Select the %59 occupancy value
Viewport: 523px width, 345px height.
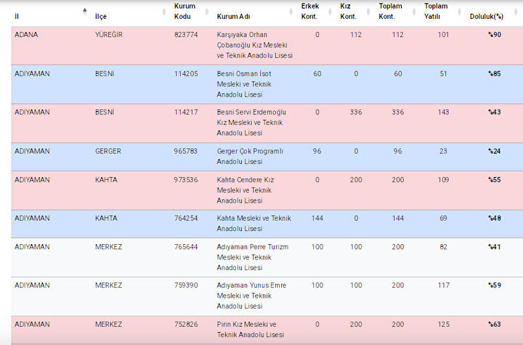pyautogui.click(x=495, y=285)
